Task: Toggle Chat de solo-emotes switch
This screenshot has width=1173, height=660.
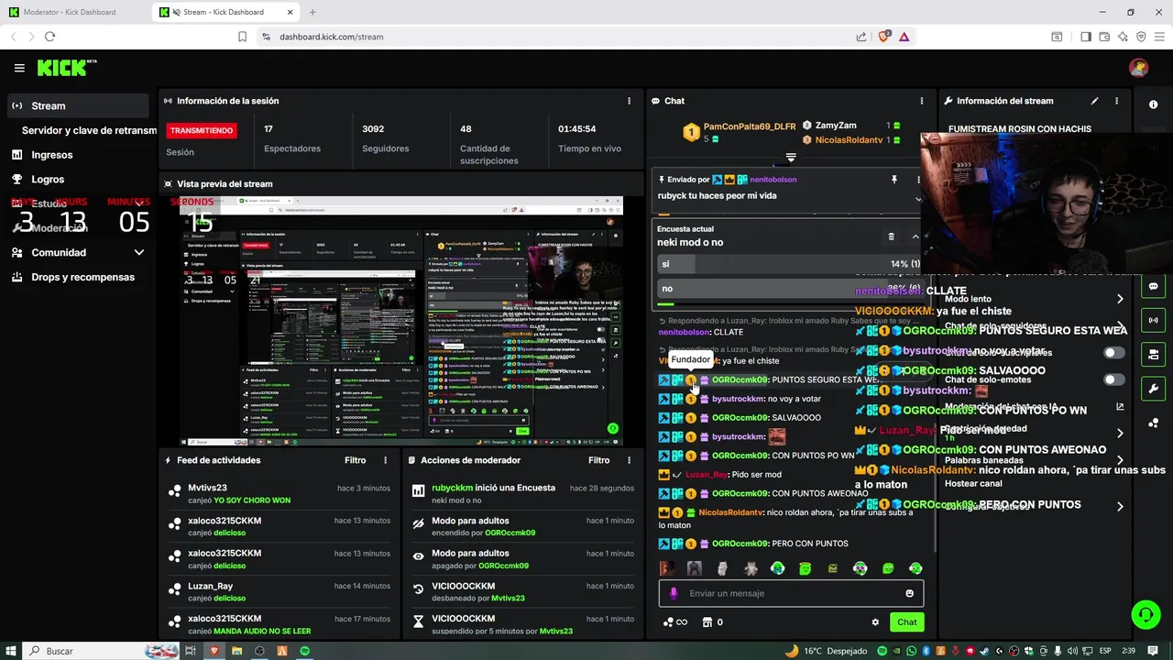Action: pos(1113,379)
